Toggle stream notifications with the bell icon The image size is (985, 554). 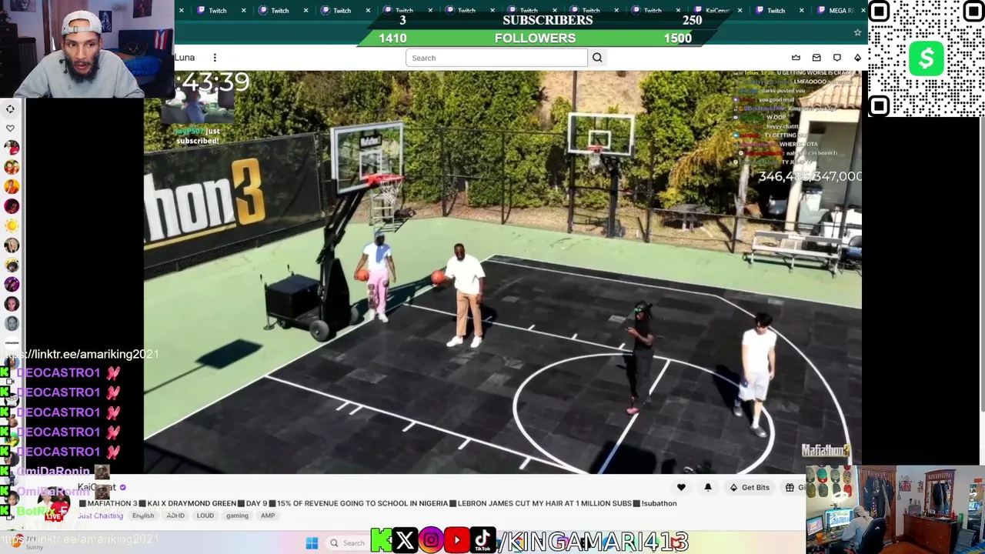tap(708, 487)
